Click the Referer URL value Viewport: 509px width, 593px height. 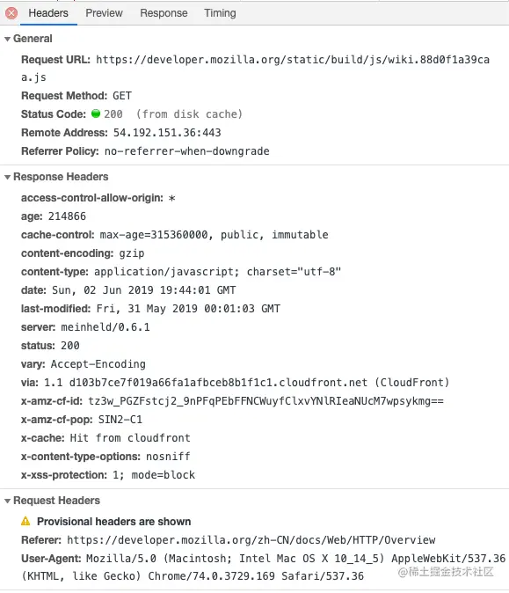point(251,540)
